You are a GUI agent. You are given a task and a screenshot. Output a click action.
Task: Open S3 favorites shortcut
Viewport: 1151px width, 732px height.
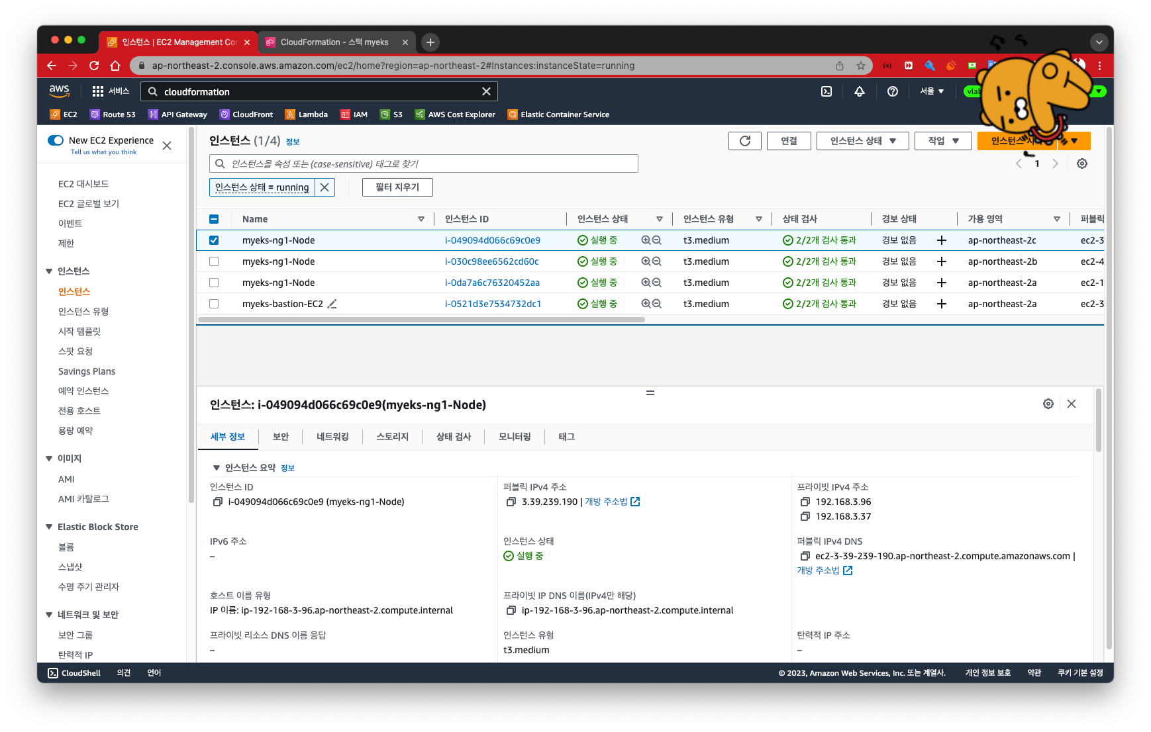click(391, 114)
